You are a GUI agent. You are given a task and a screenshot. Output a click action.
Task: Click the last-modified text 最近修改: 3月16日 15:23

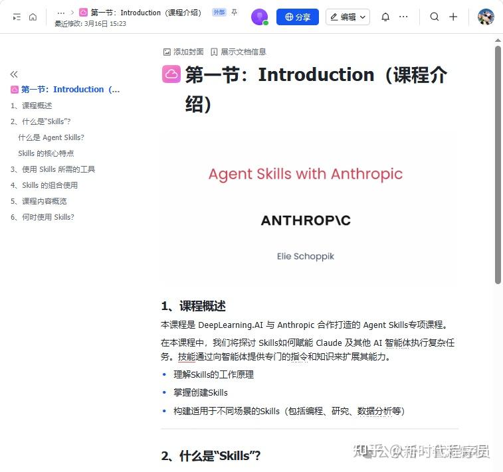pyautogui.click(x=90, y=24)
